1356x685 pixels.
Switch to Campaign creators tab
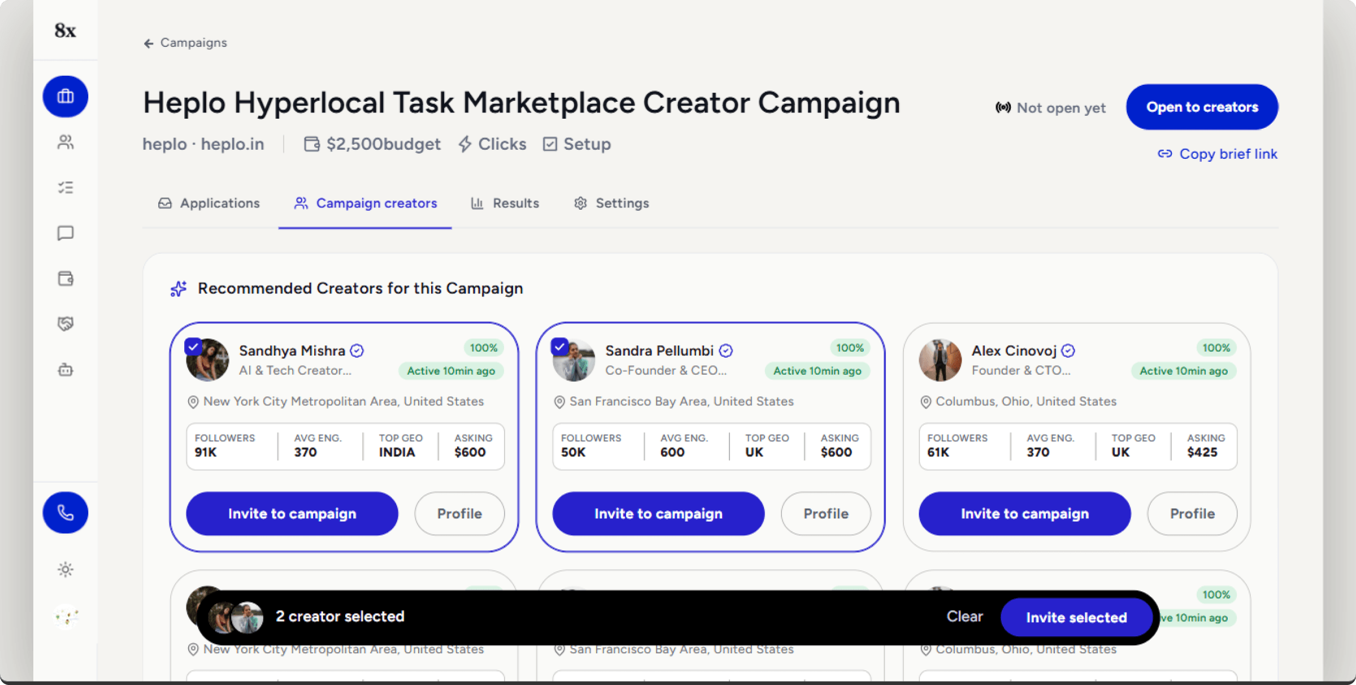[x=365, y=203]
